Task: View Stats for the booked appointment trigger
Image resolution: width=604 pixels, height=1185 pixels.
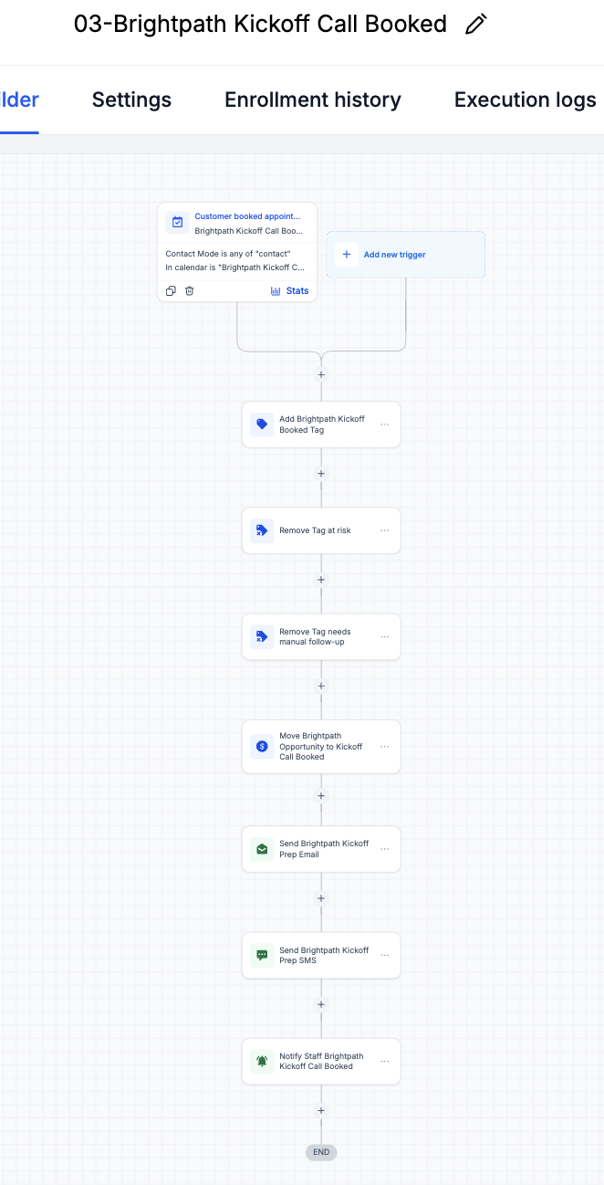Action: point(289,291)
